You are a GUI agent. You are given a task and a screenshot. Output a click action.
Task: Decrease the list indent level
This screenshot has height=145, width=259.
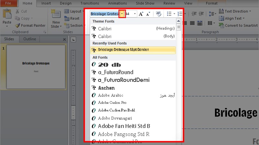pos(194,14)
